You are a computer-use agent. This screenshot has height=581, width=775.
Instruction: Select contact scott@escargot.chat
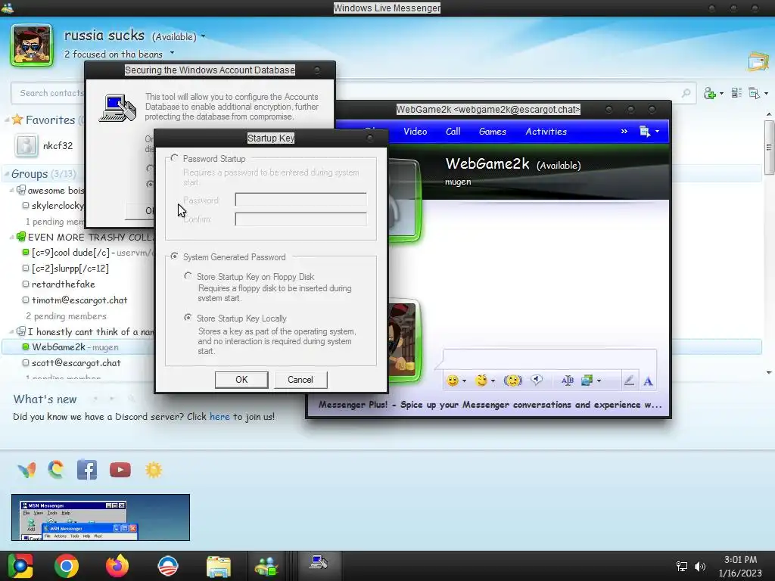coord(76,362)
